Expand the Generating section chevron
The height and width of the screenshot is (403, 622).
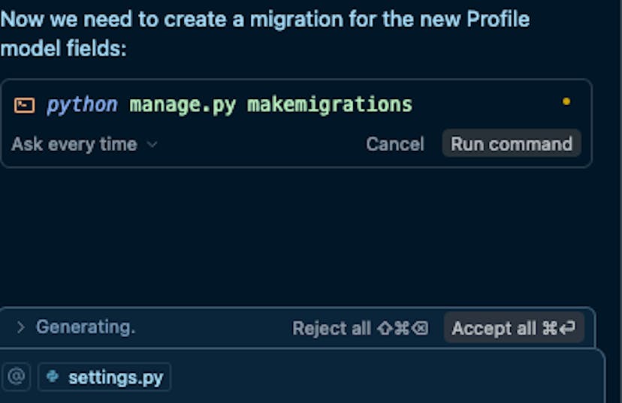point(21,327)
